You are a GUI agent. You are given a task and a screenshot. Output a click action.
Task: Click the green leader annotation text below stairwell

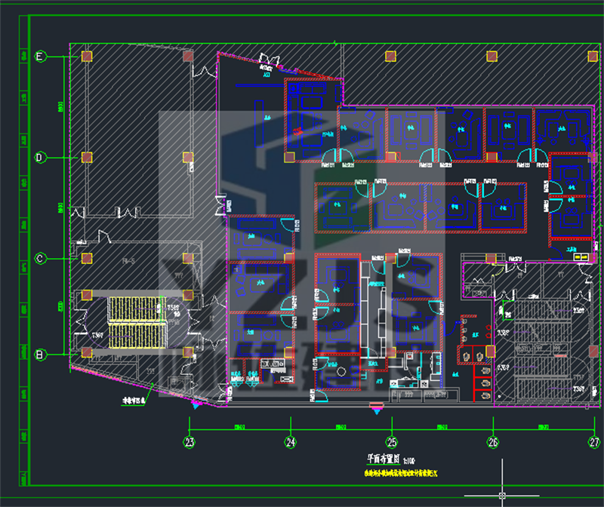pyautogui.click(x=134, y=401)
